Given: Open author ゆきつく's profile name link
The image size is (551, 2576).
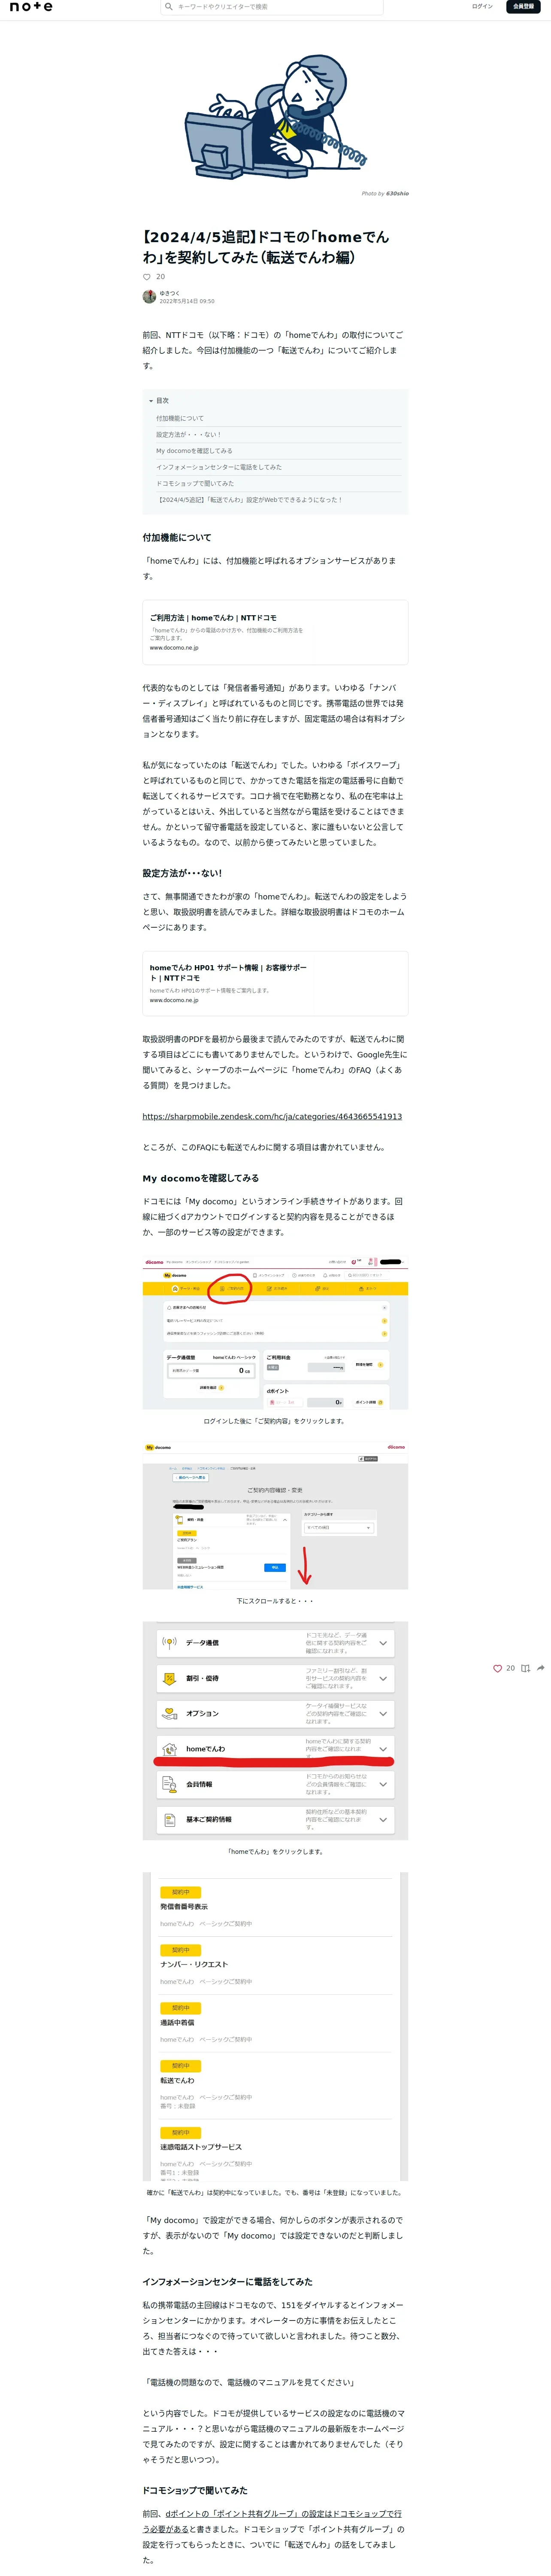Looking at the screenshot, I should pos(170,293).
